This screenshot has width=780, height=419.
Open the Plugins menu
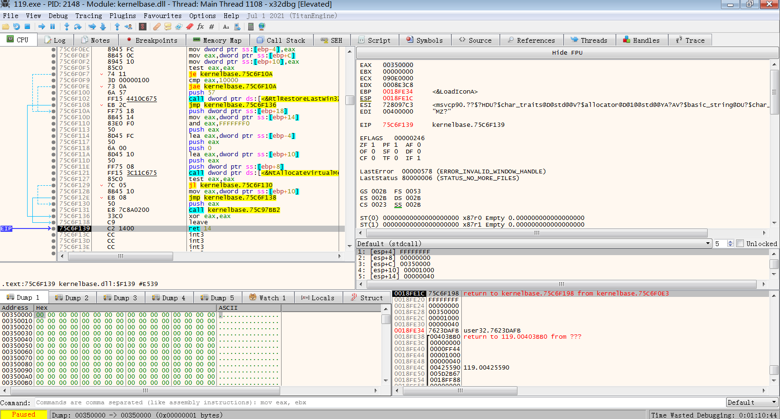122,16
